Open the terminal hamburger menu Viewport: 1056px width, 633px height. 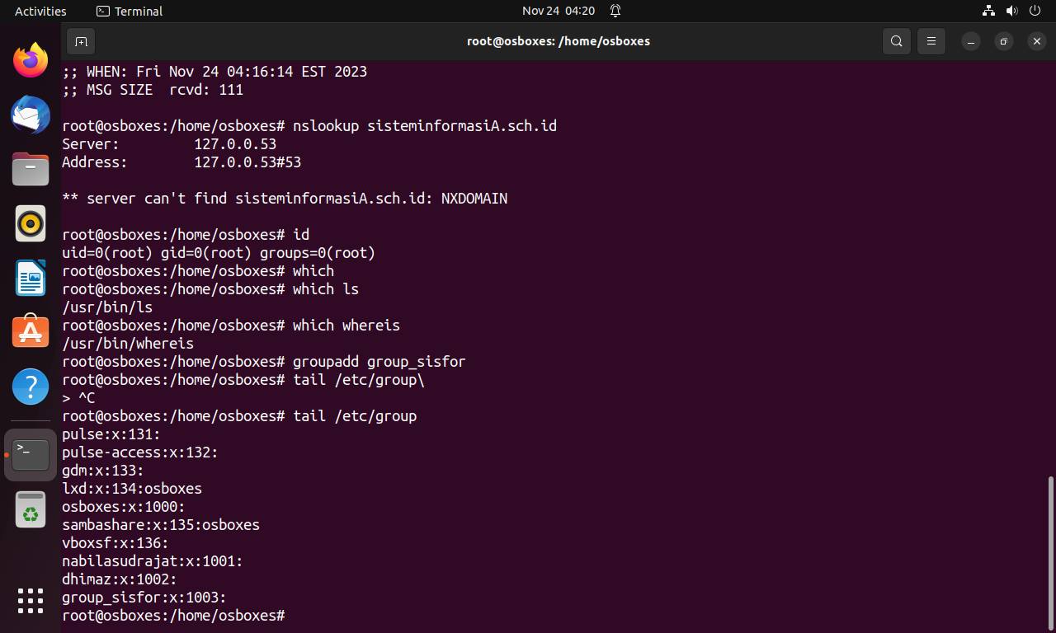click(931, 41)
